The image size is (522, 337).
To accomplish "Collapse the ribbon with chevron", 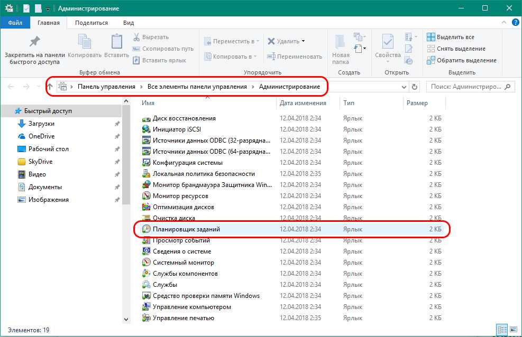I will pyautogui.click(x=503, y=23).
